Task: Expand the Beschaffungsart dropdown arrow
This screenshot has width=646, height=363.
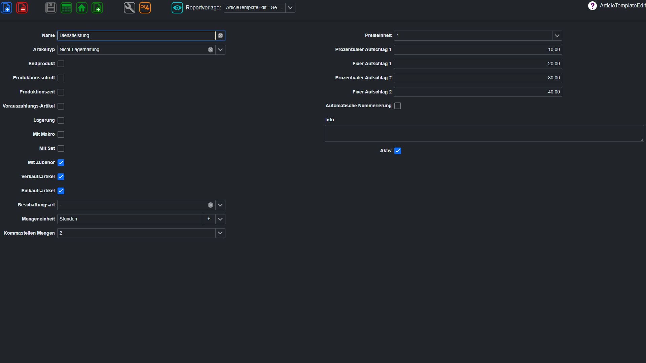Action: [220, 205]
